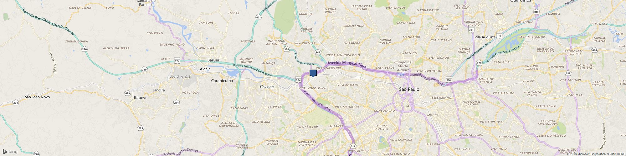The image size is (626, 156).
Task: Click the Vila Augusta label
Action: 485,37
